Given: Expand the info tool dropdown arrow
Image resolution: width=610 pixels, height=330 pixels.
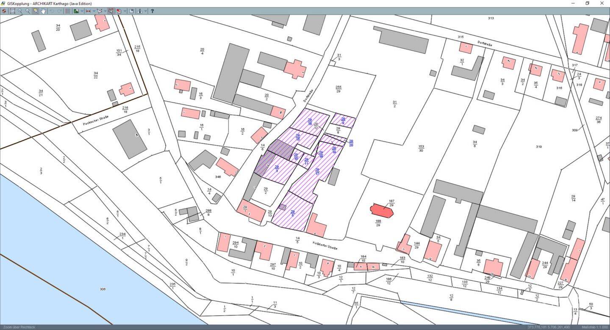Looking at the screenshot, I should pos(145,11).
